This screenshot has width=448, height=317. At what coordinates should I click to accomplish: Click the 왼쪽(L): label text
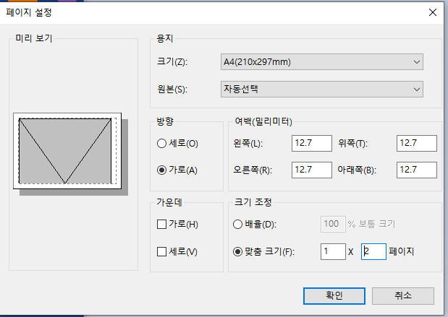(x=248, y=143)
